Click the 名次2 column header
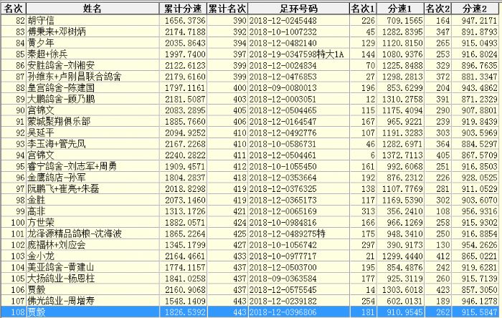502x318 pixels. coord(437,8)
